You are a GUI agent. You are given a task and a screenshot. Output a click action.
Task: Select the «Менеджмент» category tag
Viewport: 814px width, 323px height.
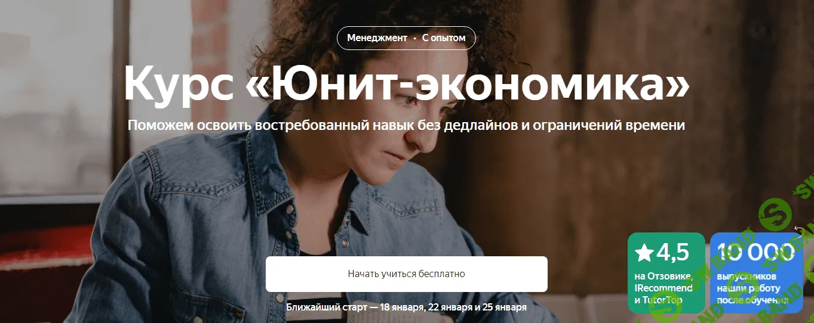377,38
